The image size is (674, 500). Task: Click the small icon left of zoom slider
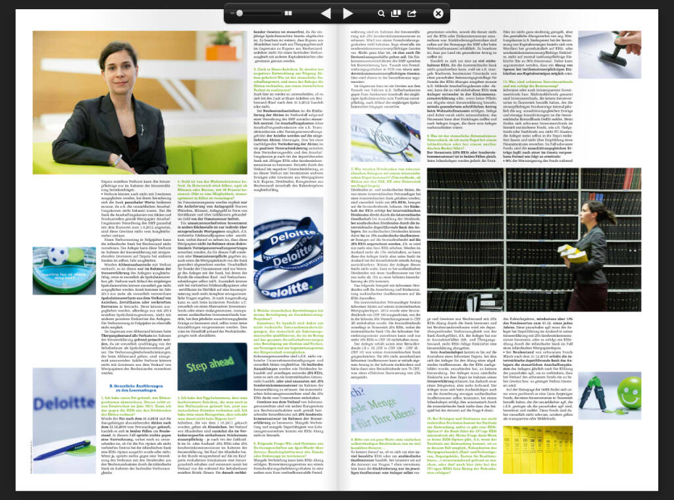pyautogui.click(x=232, y=13)
